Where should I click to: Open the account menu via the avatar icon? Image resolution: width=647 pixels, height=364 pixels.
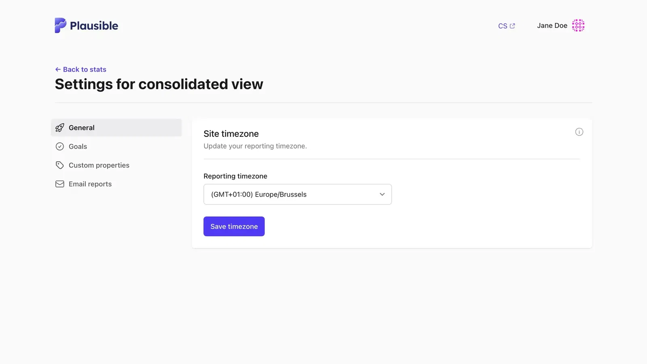pos(578,25)
